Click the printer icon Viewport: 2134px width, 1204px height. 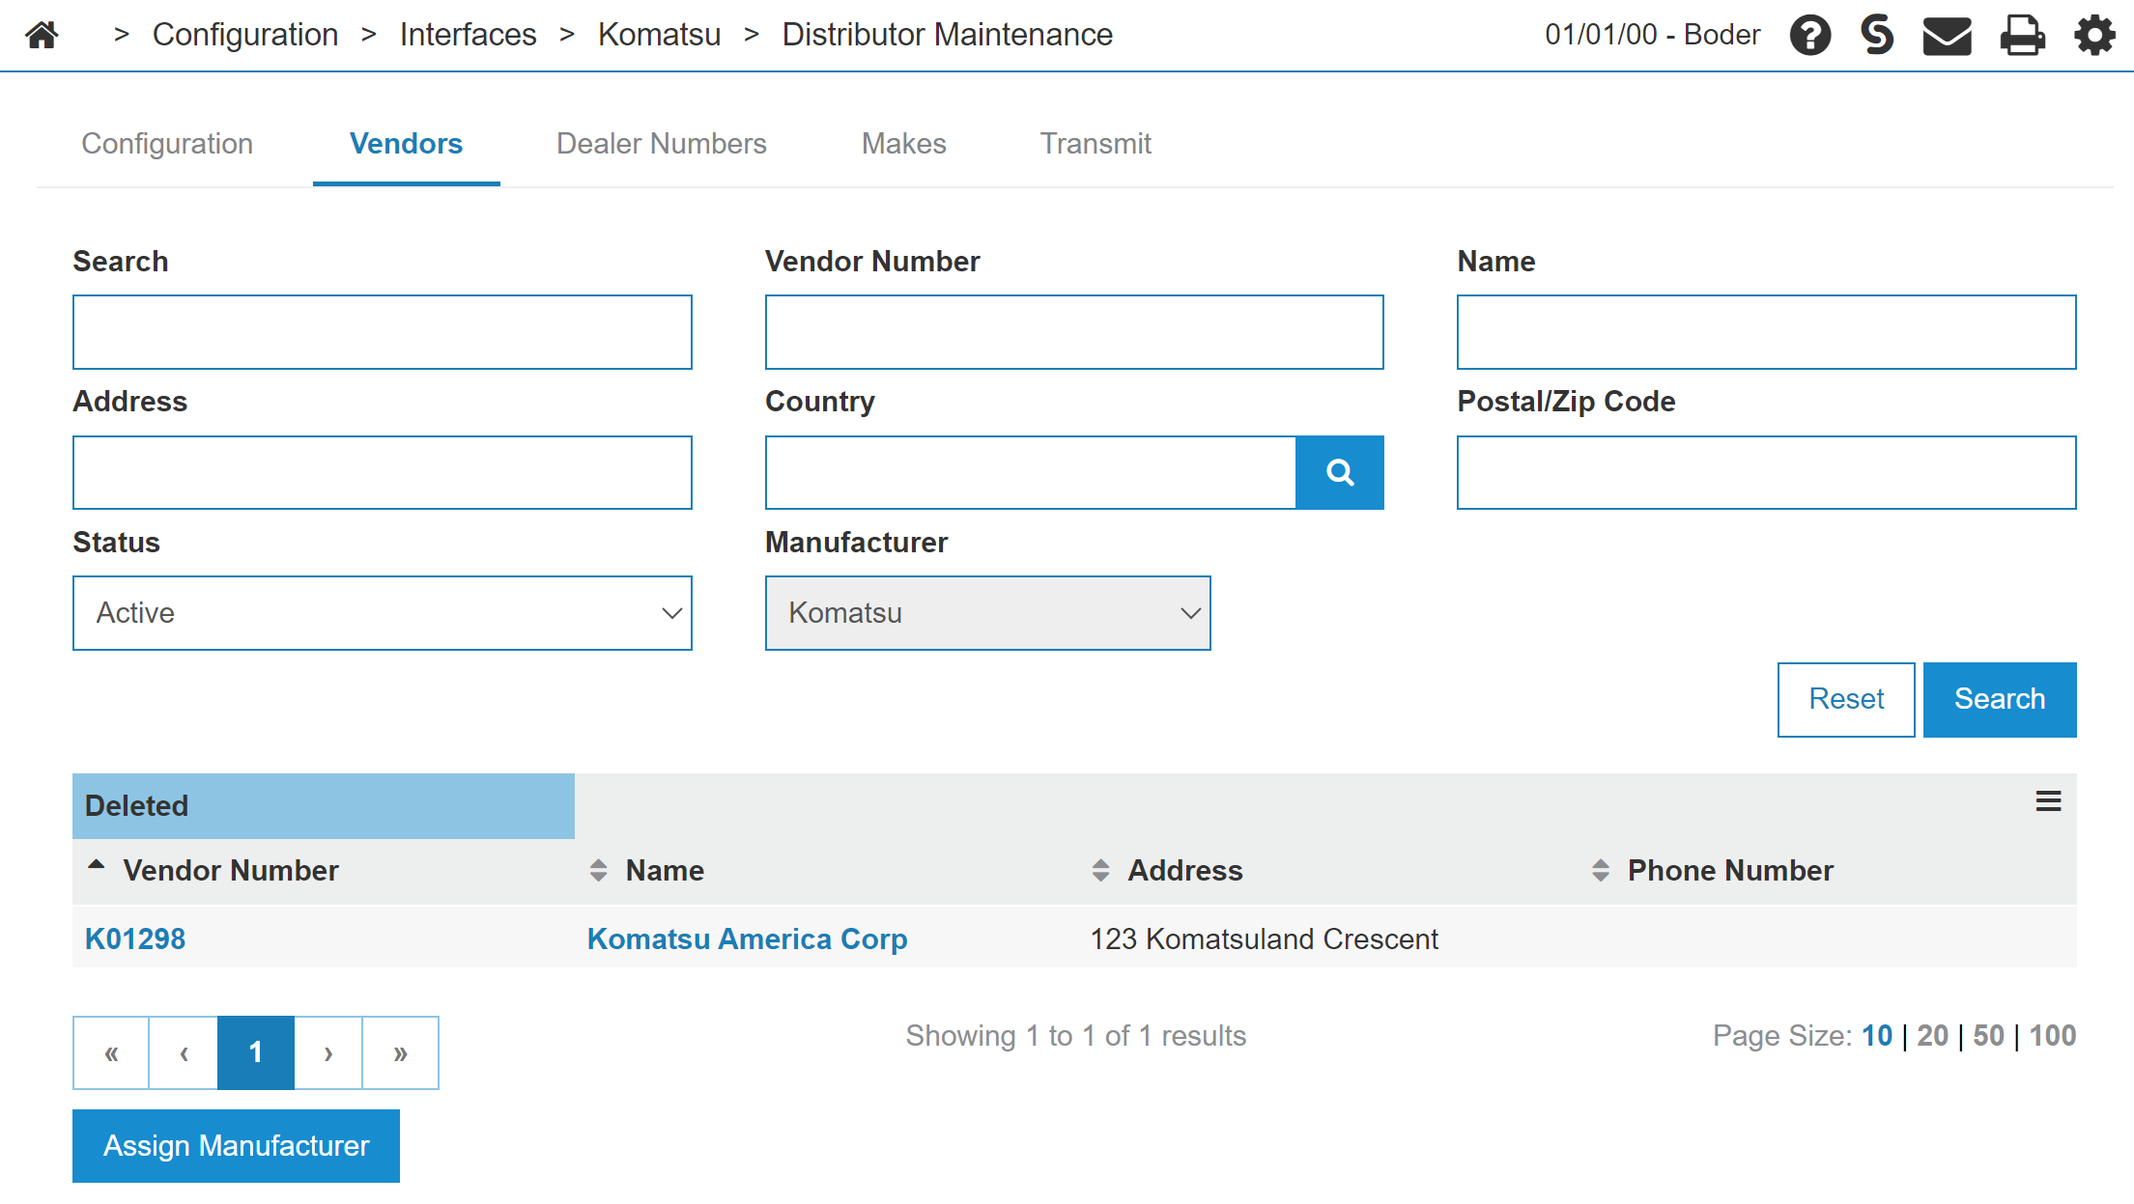point(2022,36)
